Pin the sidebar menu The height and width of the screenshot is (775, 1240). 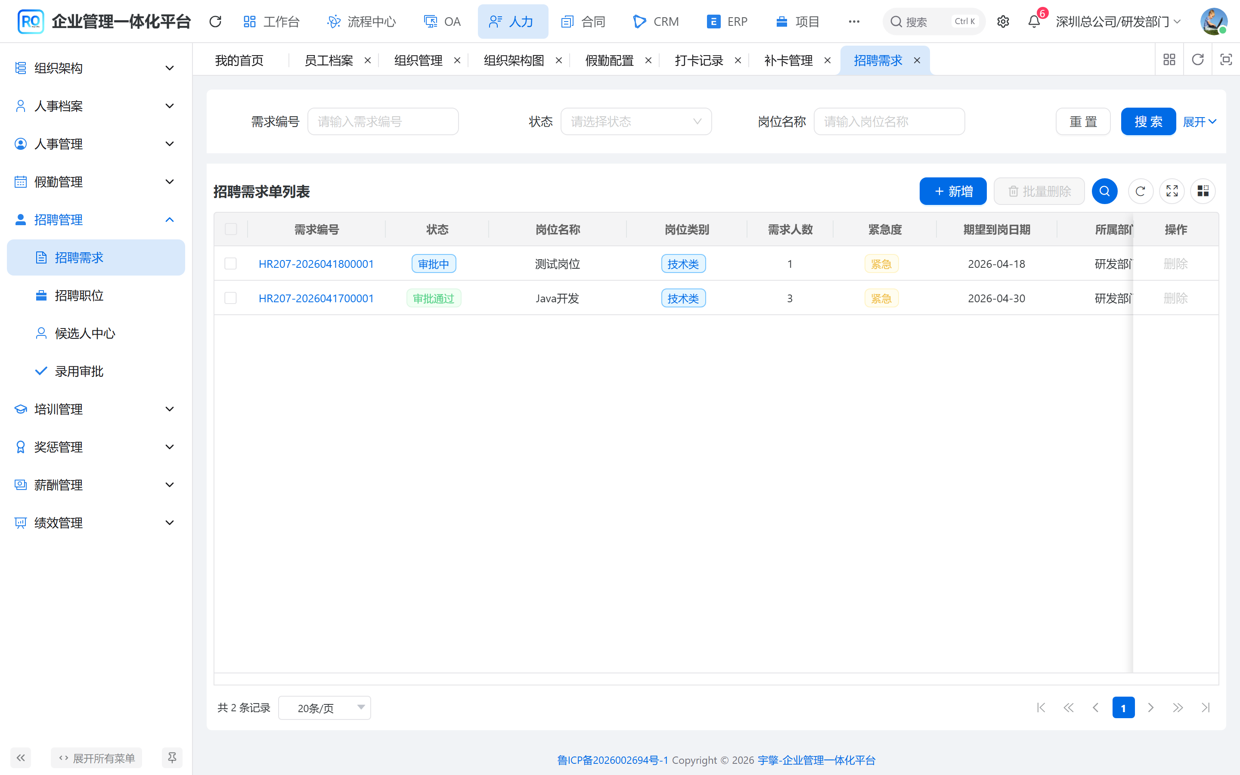tap(172, 758)
